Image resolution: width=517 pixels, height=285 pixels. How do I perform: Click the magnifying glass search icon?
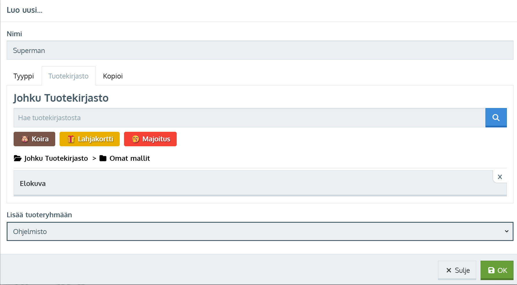click(x=496, y=118)
